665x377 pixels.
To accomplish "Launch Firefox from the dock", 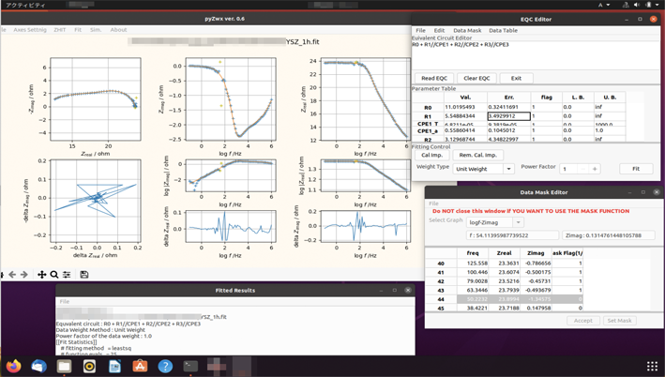I will 13,366.
